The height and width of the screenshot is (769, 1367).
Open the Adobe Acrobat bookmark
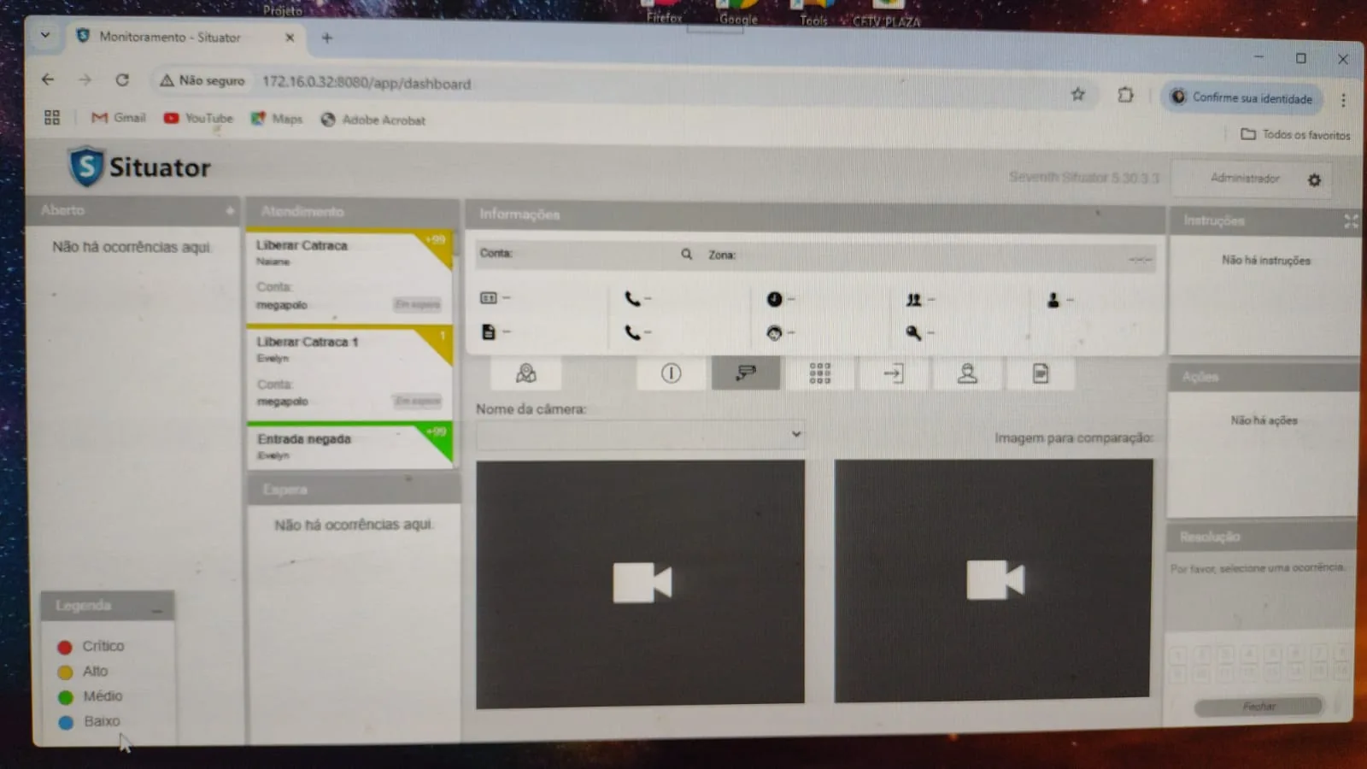(373, 120)
